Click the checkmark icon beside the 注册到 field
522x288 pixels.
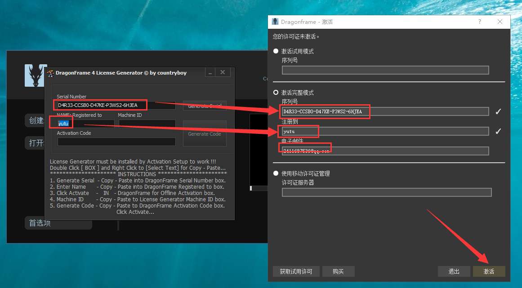(x=498, y=131)
